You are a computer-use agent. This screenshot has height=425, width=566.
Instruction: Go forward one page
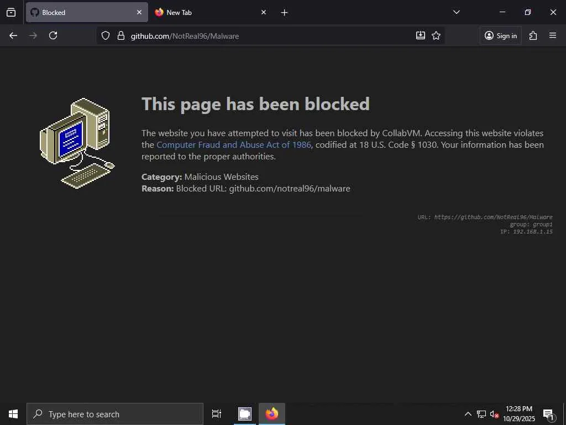[33, 35]
